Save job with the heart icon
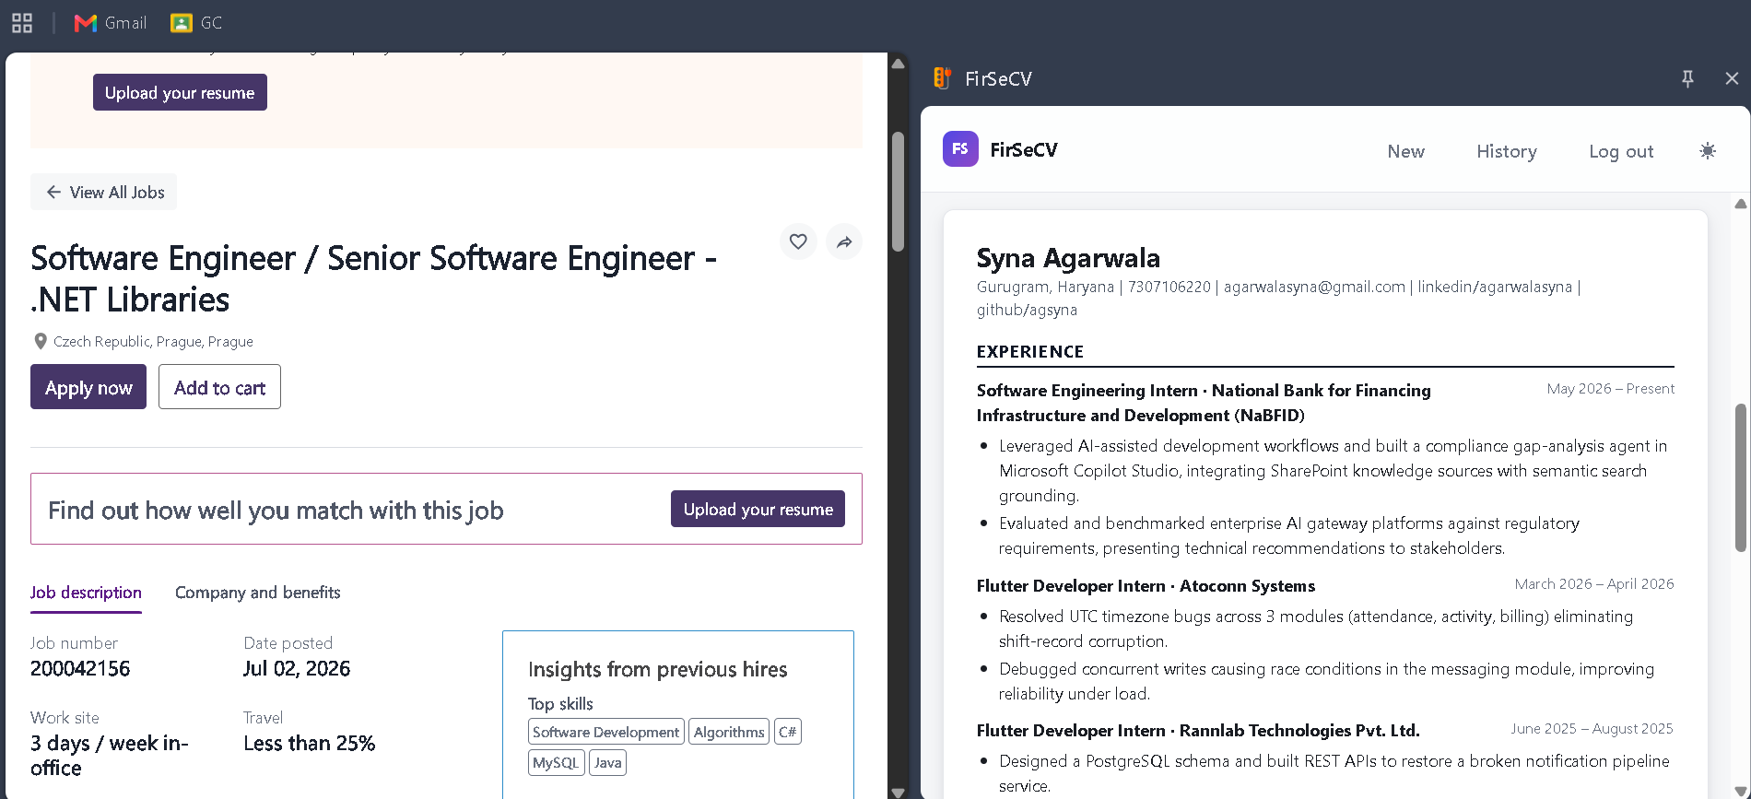The width and height of the screenshot is (1751, 799). (798, 241)
